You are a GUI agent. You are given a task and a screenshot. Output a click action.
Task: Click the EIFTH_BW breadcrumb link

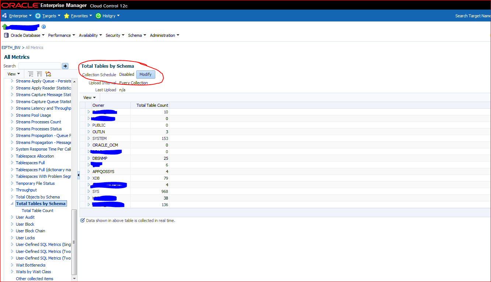[11, 47]
